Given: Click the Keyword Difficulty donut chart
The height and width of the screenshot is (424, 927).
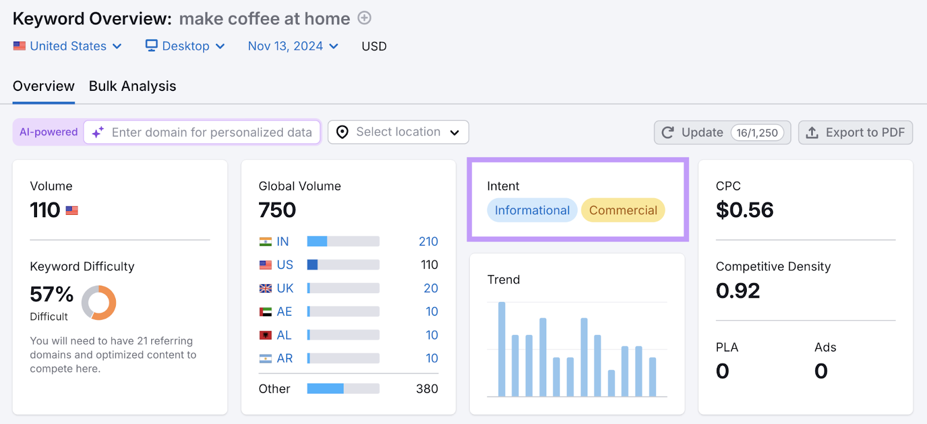Looking at the screenshot, I should [99, 302].
